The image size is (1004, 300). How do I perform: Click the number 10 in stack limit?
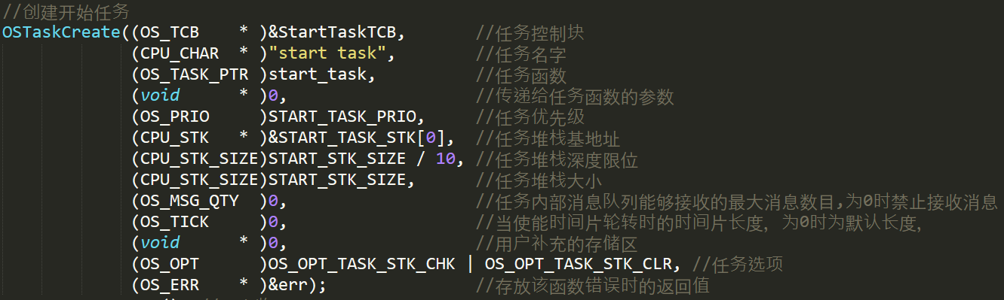tap(446, 159)
